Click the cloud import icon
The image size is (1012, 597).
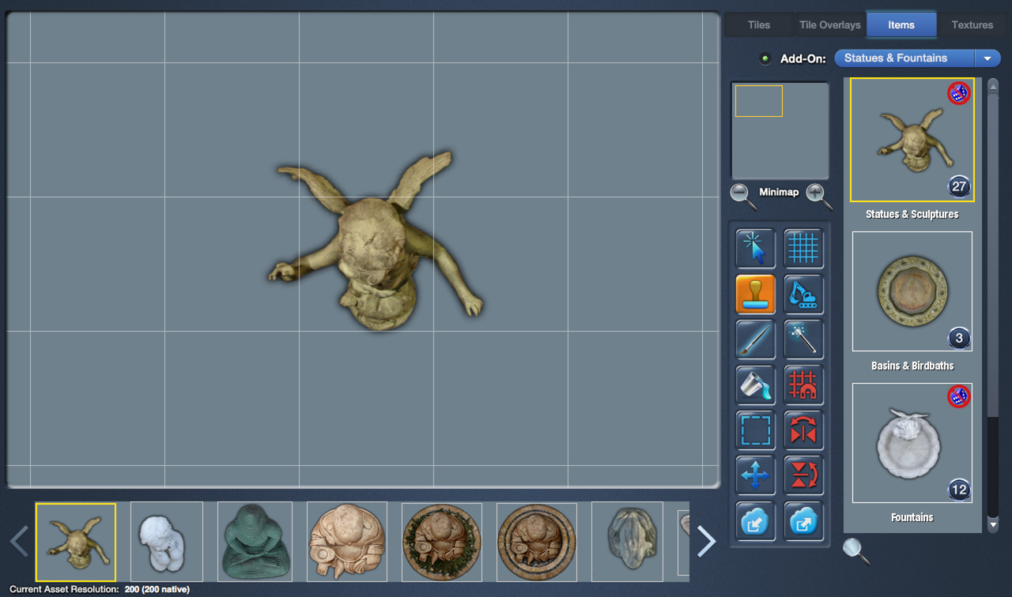coord(755,521)
